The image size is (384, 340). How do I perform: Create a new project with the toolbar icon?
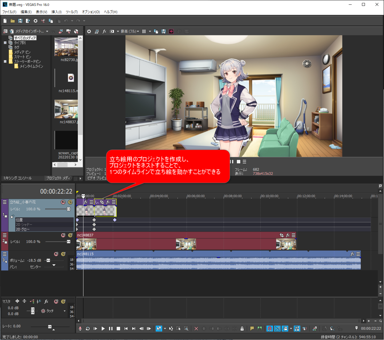point(5,21)
